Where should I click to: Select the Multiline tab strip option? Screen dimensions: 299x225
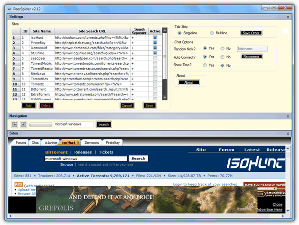click(212, 33)
